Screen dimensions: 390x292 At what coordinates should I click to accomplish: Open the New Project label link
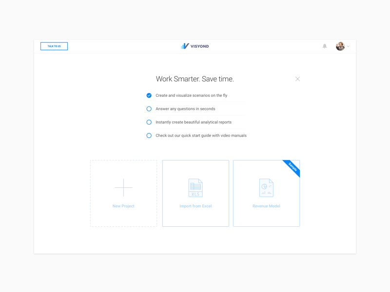123,206
